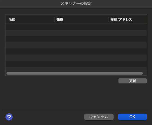Click the divider between 機種 and 接続/アドレス columns
Image resolution: width=152 pixels, height=125 pixels.
point(109,20)
